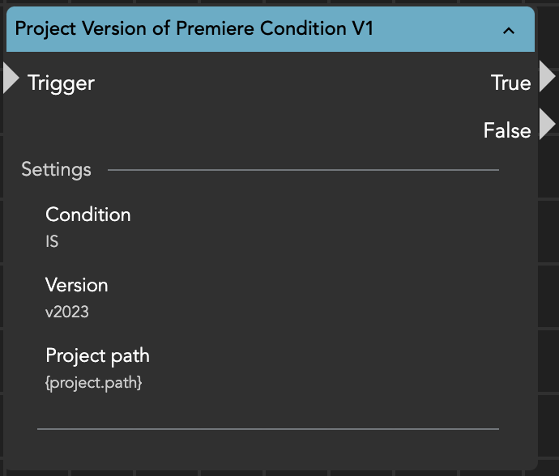The image size is (559, 476).
Task: Click the False output port triangle
Action: 548,125
